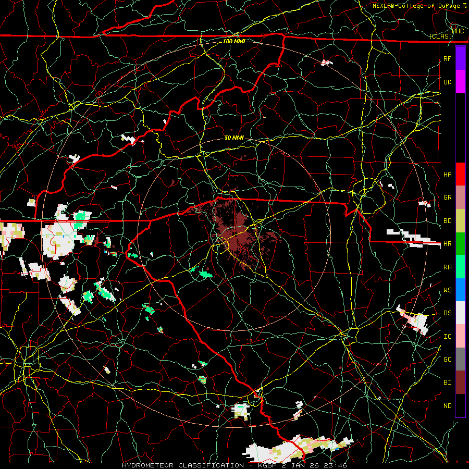Click the magenta UK legend color swatch
Screen dimensions: 469x469
[x=460, y=82]
